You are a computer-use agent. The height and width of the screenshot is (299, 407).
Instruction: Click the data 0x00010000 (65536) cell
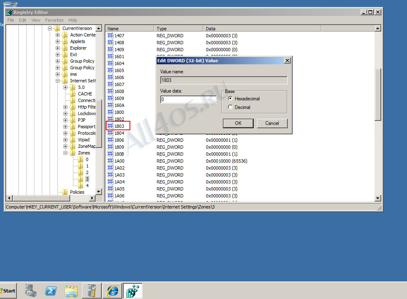click(x=226, y=161)
